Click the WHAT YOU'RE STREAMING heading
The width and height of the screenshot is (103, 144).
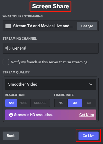tap(22, 16)
